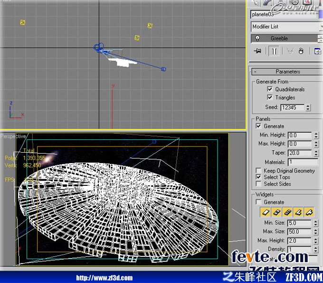Select the second widget shape icon
The image size is (323, 283).
(276, 212)
